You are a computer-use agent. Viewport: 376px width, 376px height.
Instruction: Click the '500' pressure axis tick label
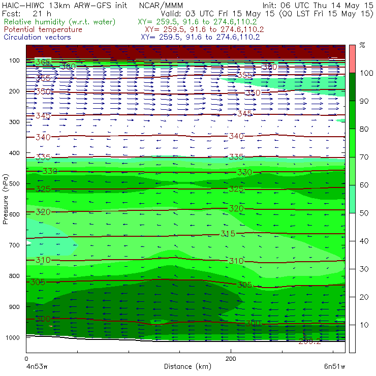[14, 183]
